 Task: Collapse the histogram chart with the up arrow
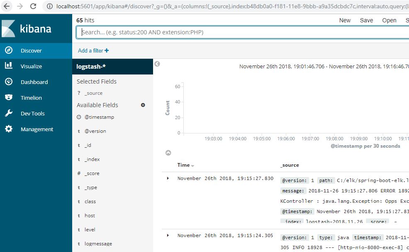(x=168, y=153)
